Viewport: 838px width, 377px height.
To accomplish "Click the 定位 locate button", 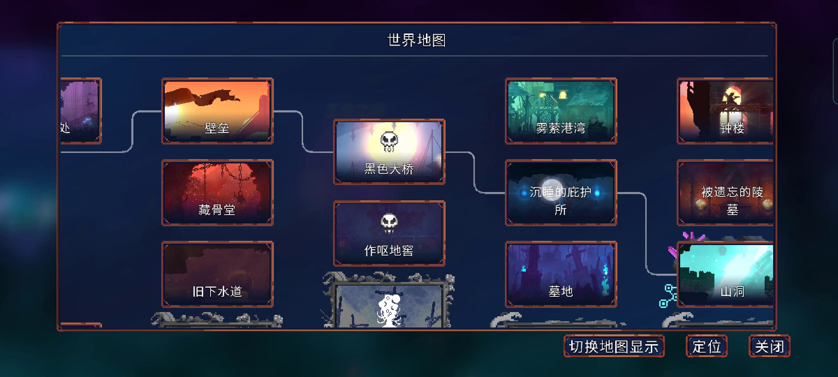I will point(707,346).
